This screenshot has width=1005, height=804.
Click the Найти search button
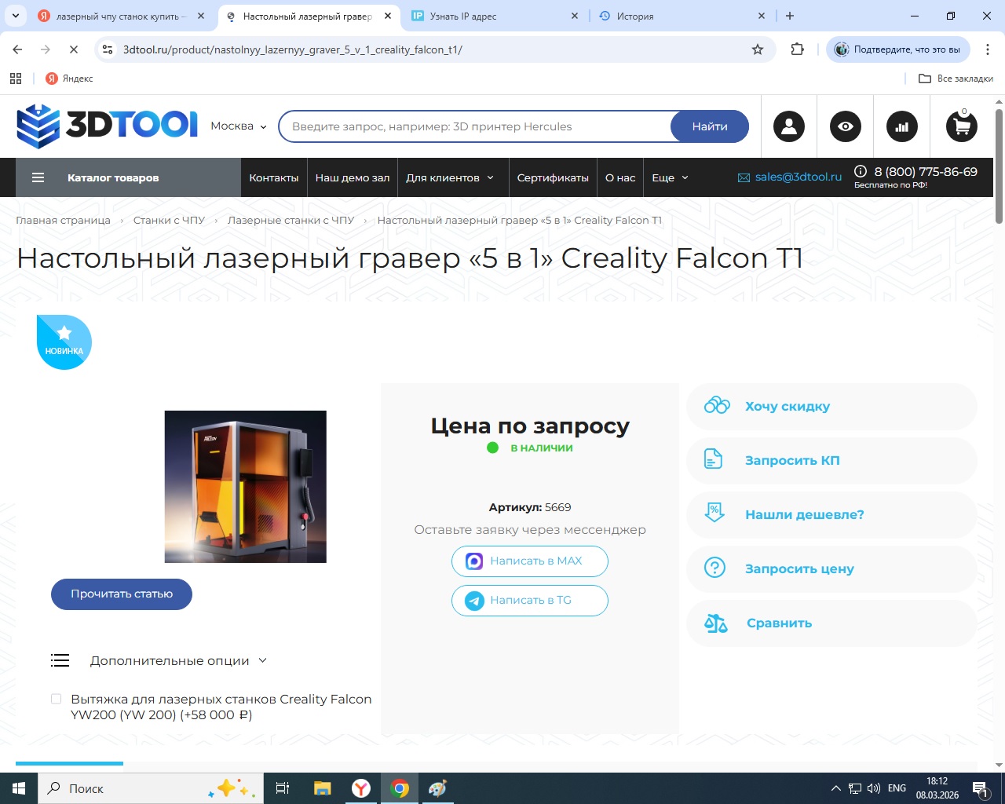(710, 126)
